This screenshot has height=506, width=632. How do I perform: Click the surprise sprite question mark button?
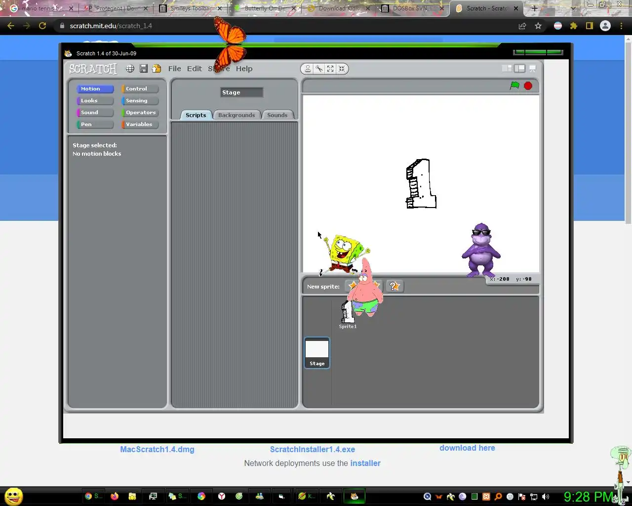394,286
